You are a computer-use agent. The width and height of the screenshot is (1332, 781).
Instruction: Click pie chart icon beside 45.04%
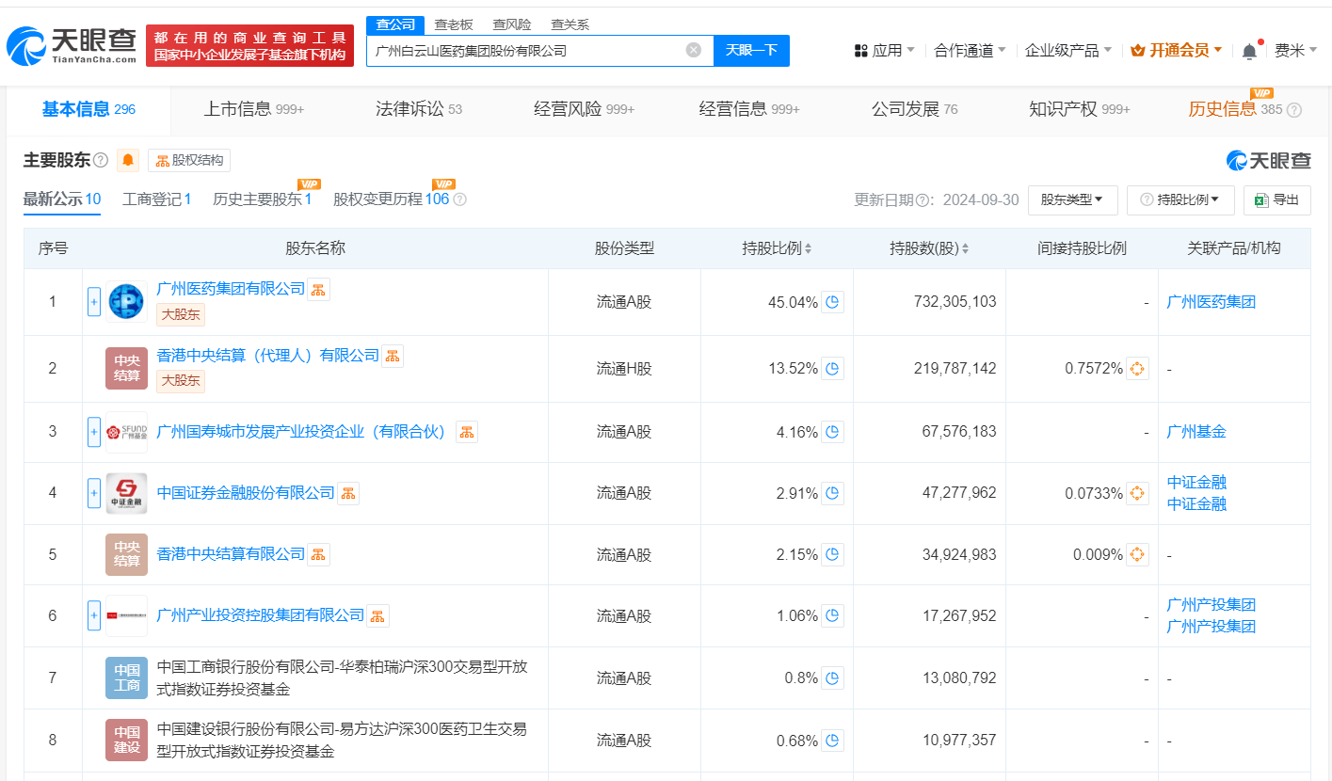click(x=832, y=302)
